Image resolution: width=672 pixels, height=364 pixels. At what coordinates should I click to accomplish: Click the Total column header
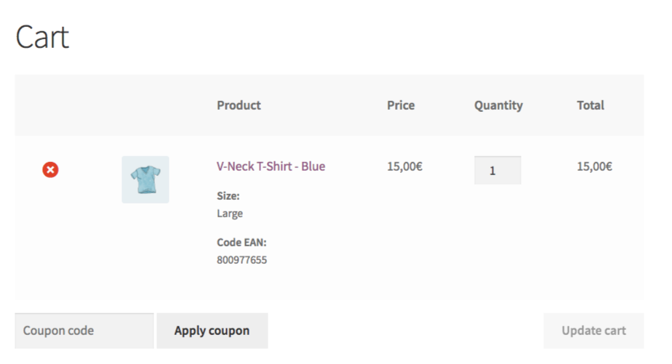[x=591, y=105]
